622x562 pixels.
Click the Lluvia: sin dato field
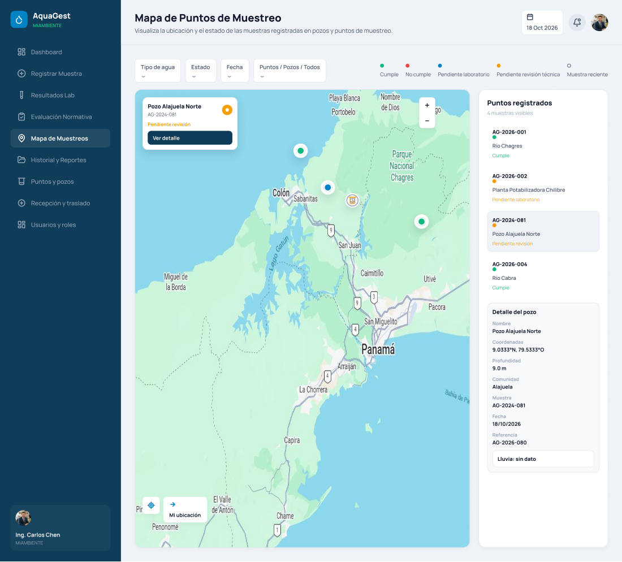coord(543,459)
